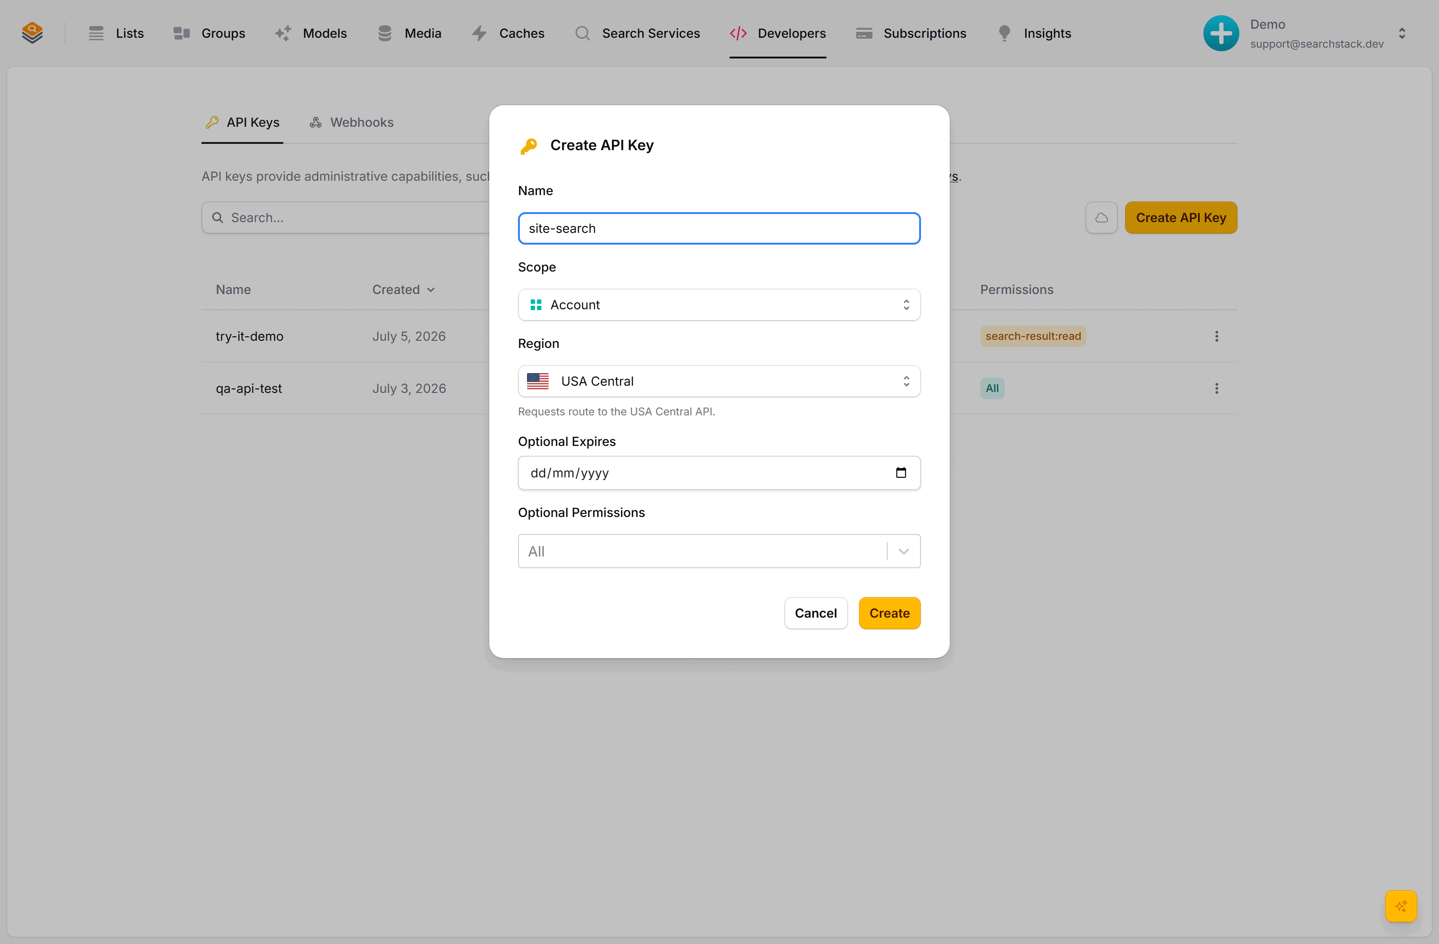The height and width of the screenshot is (944, 1439).
Task: Click the July 5, 2026 created date
Action: 409,336
